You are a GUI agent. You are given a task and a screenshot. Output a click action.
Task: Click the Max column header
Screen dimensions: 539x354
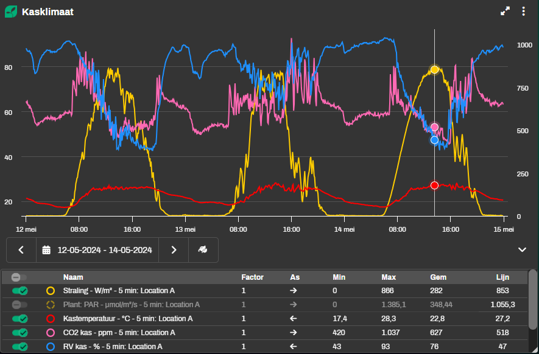pyautogui.click(x=389, y=277)
